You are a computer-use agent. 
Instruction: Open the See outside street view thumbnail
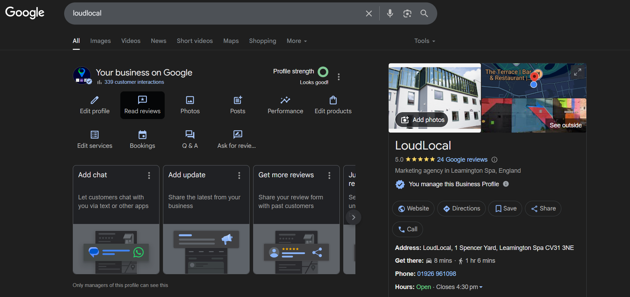coord(534,115)
